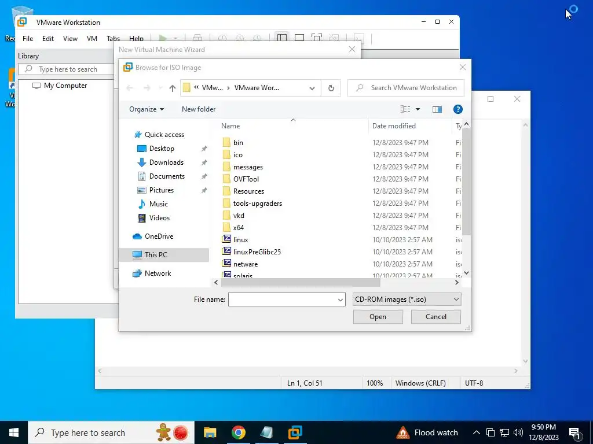Select the linuxPreGlibc25 ISO file
593x444 pixels.
tap(257, 252)
